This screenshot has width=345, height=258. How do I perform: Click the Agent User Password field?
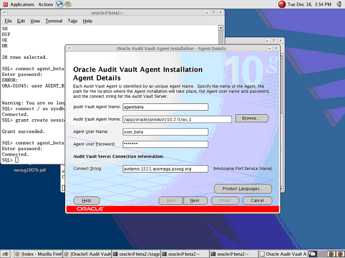click(x=165, y=144)
